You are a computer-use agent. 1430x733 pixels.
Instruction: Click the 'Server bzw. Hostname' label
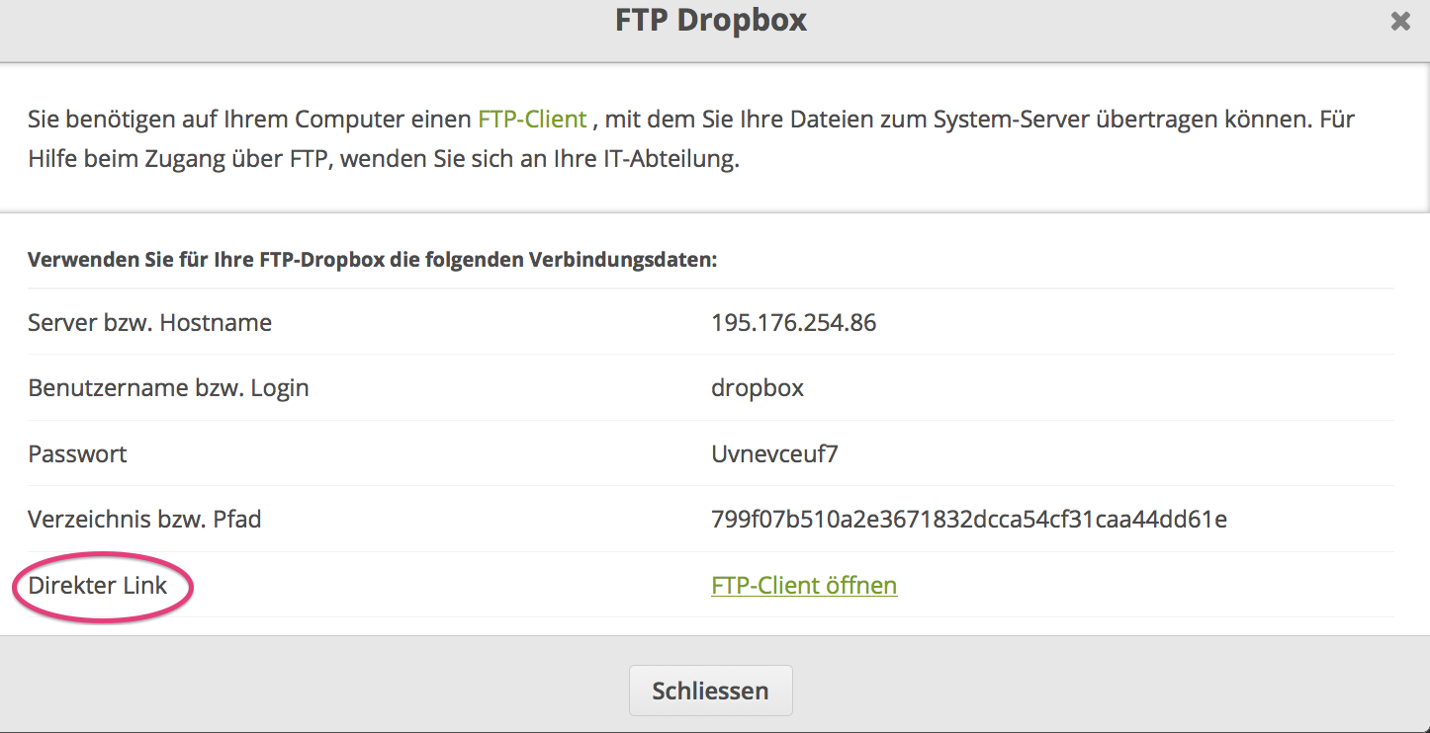(x=149, y=323)
